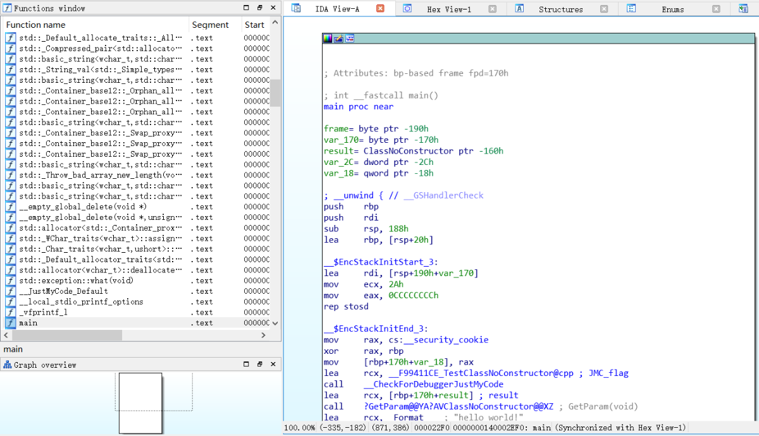Click the function icon beside main row
The image size is (759, 436).
pos(10,323)
